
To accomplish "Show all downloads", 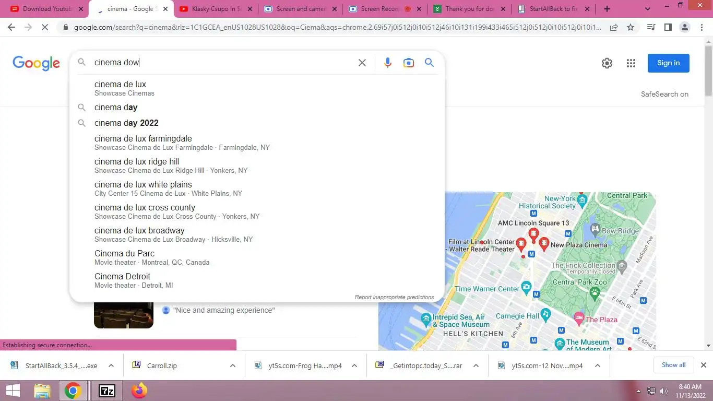I will coord(673,365).
